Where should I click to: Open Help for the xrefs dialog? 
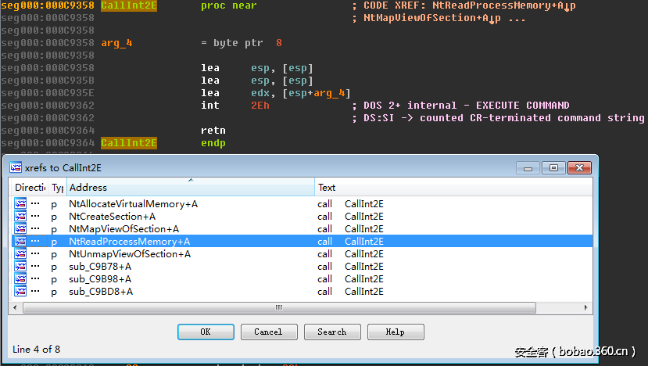tap(396, 332)
